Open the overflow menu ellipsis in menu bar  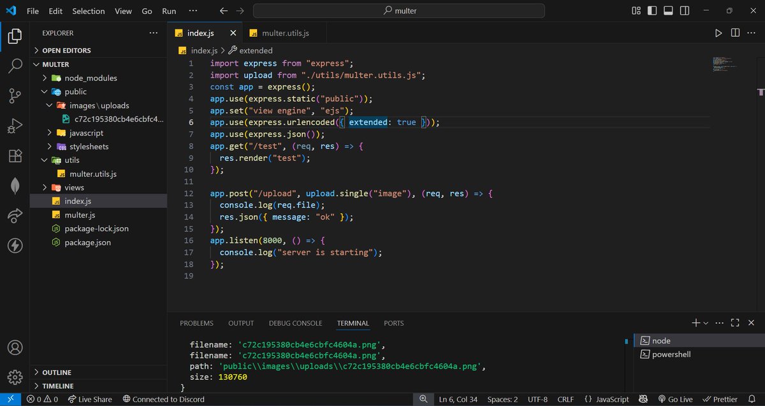pyautogui.click(x=194, y=11)
